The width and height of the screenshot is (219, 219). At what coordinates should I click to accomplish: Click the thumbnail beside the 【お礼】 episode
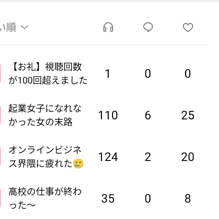[1, 73]
